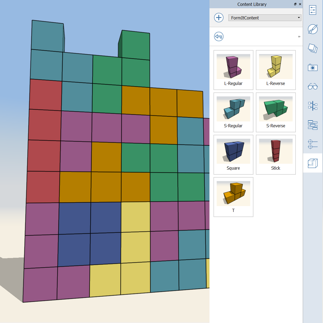Click the back arrow in Content Library

[x=219, y=36]
